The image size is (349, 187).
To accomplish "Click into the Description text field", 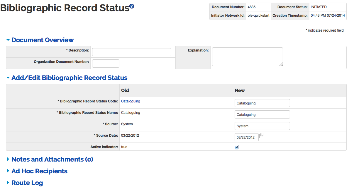I will click(131, 52).
